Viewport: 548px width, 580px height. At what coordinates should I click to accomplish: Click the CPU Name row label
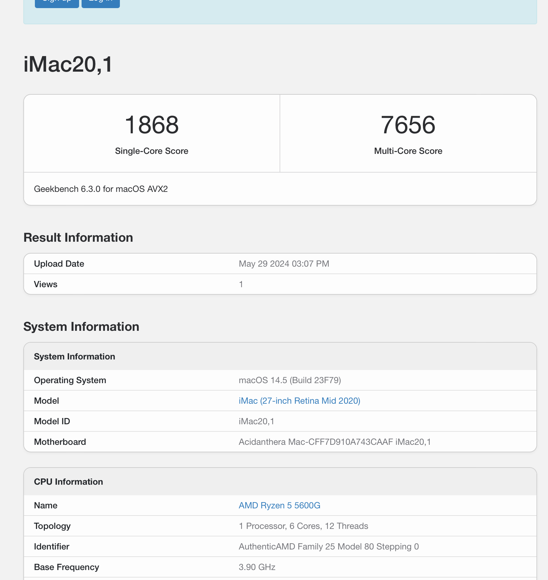(x=46, y=506)
